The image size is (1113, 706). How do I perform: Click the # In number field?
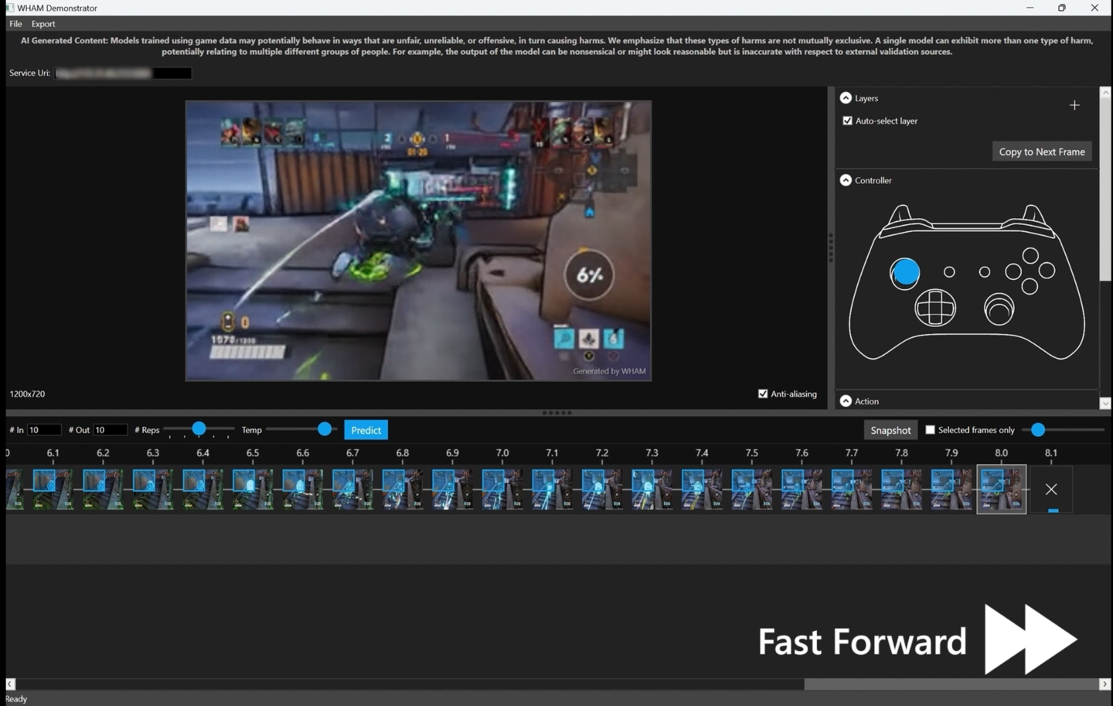[x=44, y=430]
